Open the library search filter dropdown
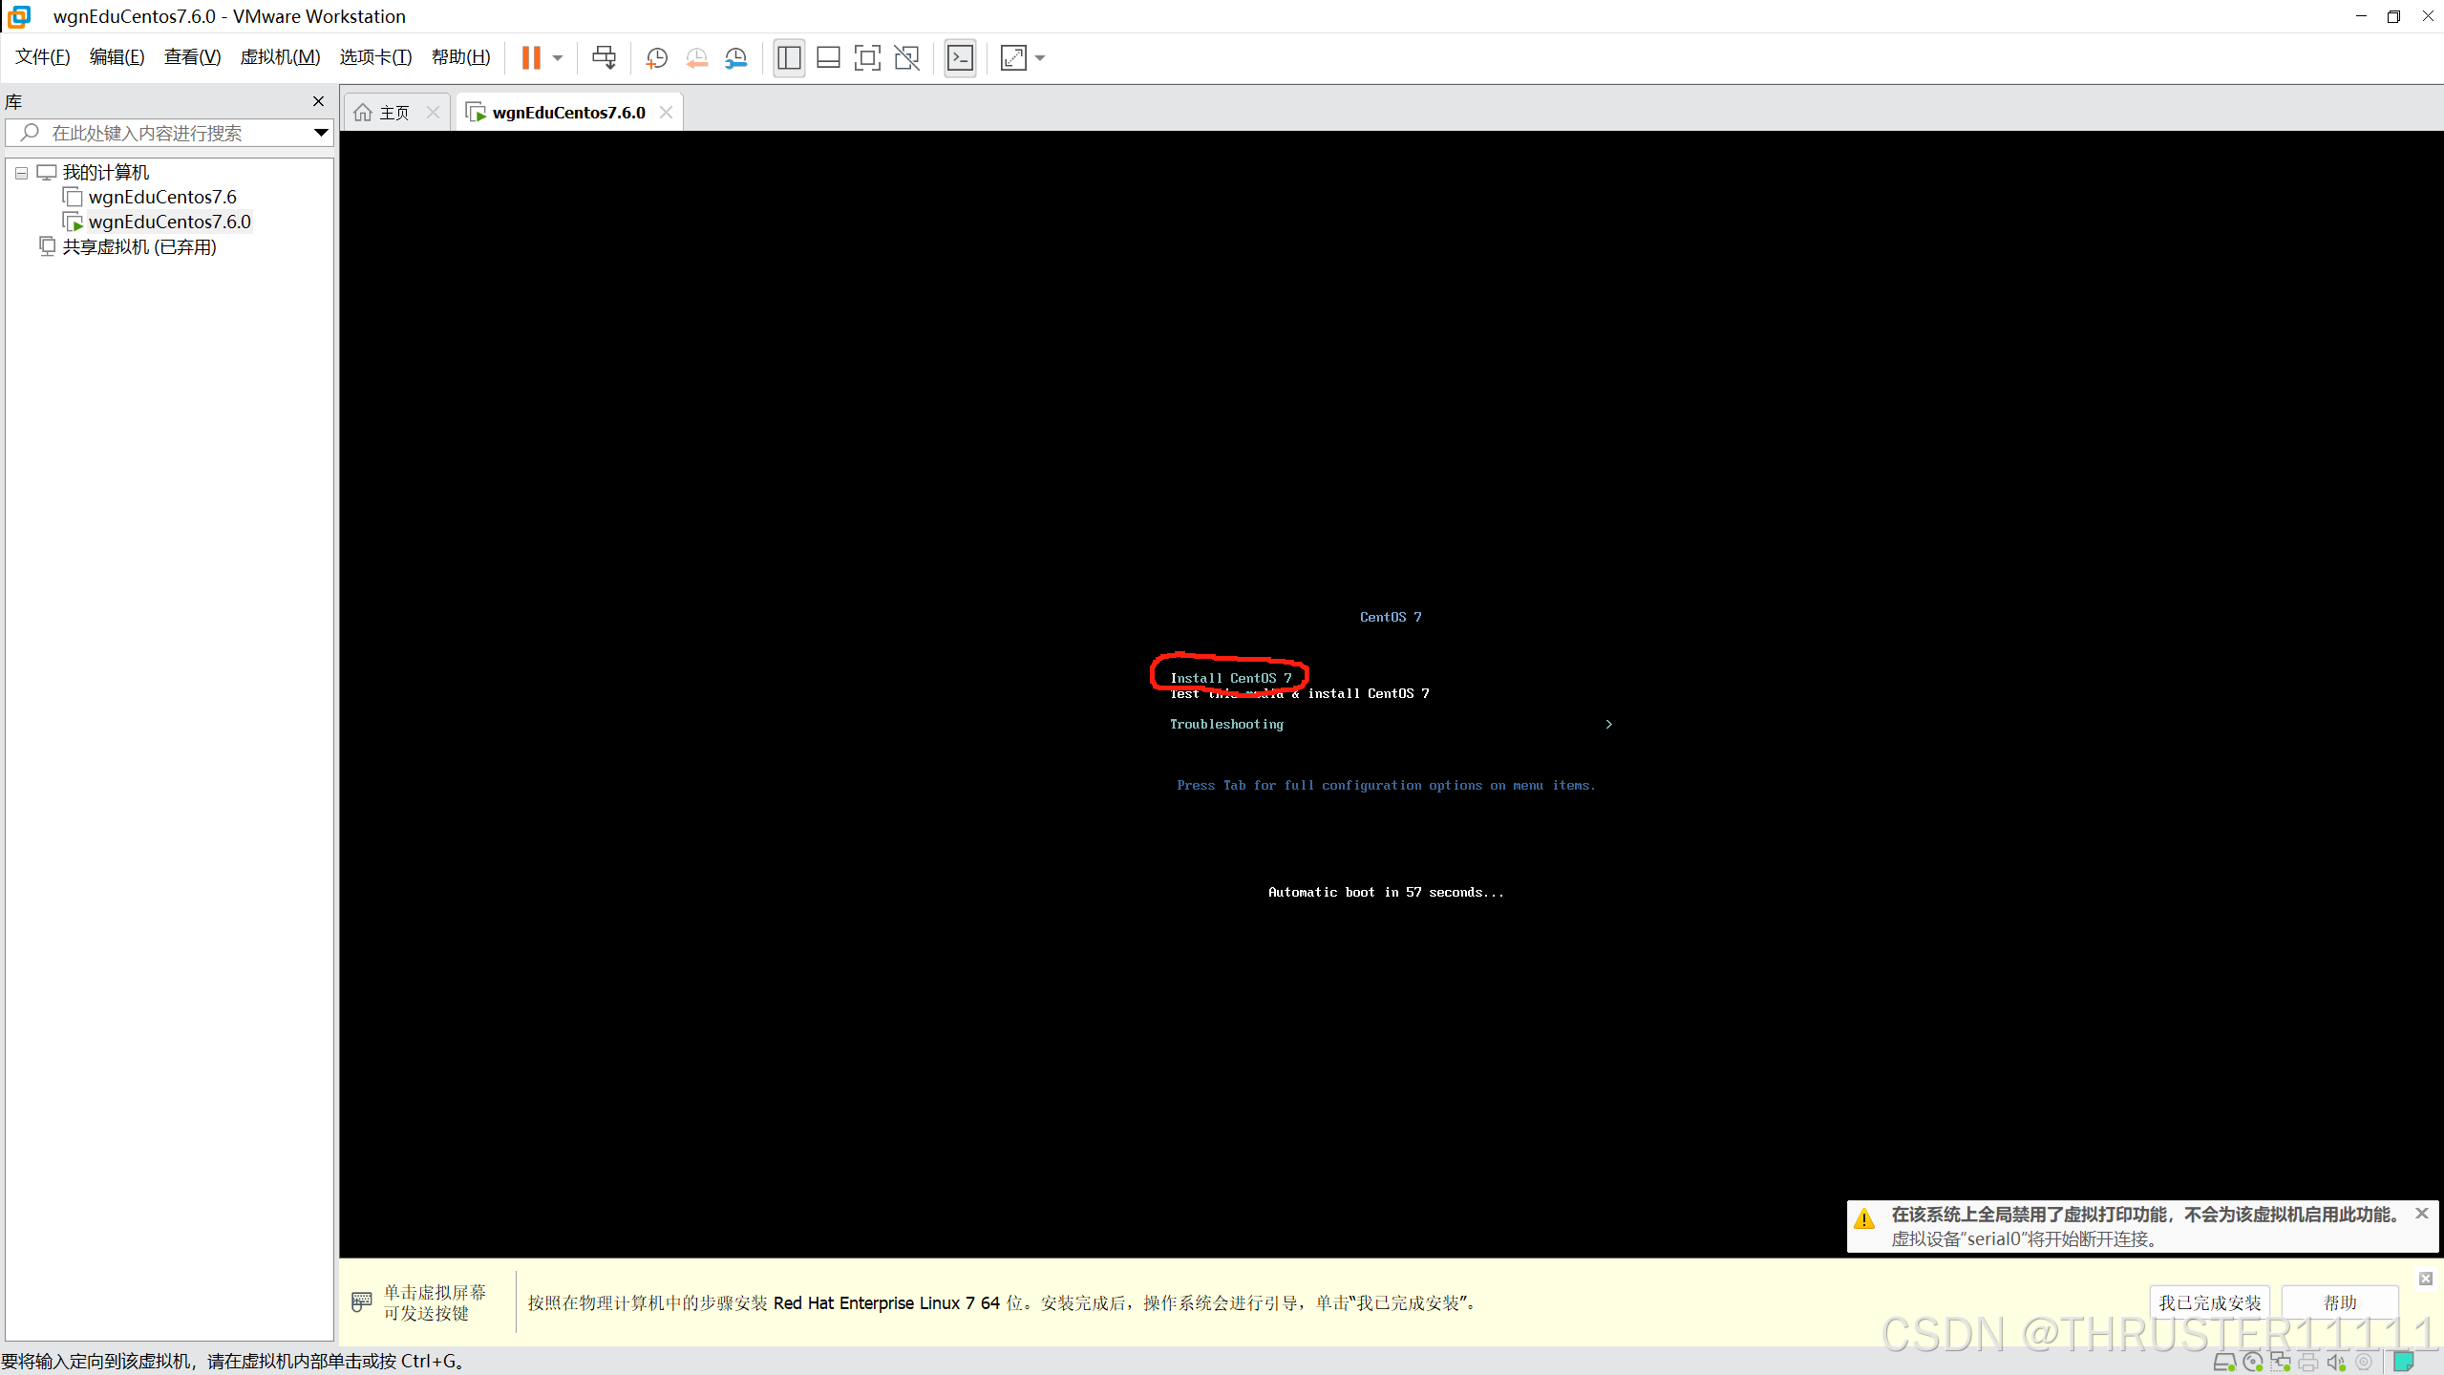The width and height of the screenshot is (2444, 1375). click(321, 133)
